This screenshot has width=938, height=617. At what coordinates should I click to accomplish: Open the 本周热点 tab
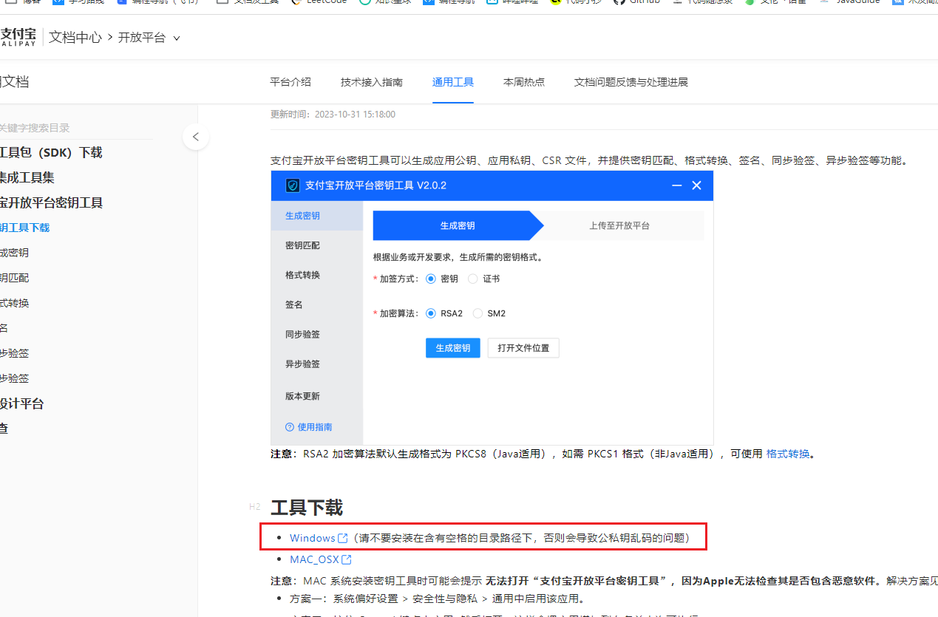coord(524,82)
